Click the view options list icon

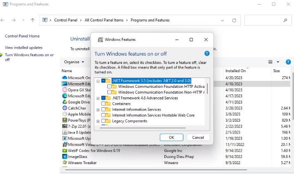coord(270,62)
